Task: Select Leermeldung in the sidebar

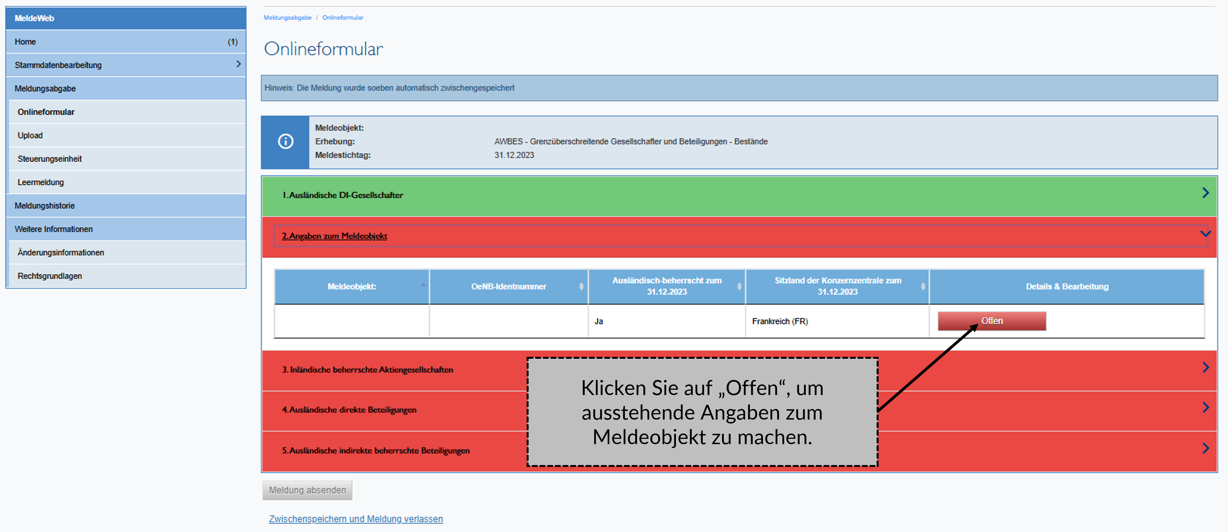Action: click(40, 182)
